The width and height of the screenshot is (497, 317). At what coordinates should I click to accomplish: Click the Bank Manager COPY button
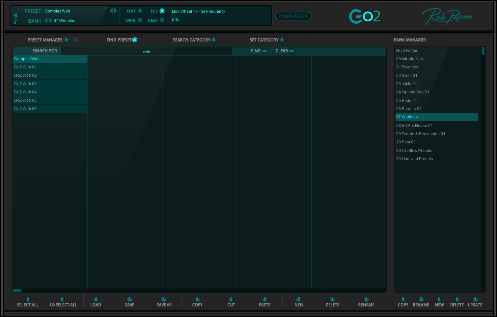[x=403, y=300]
